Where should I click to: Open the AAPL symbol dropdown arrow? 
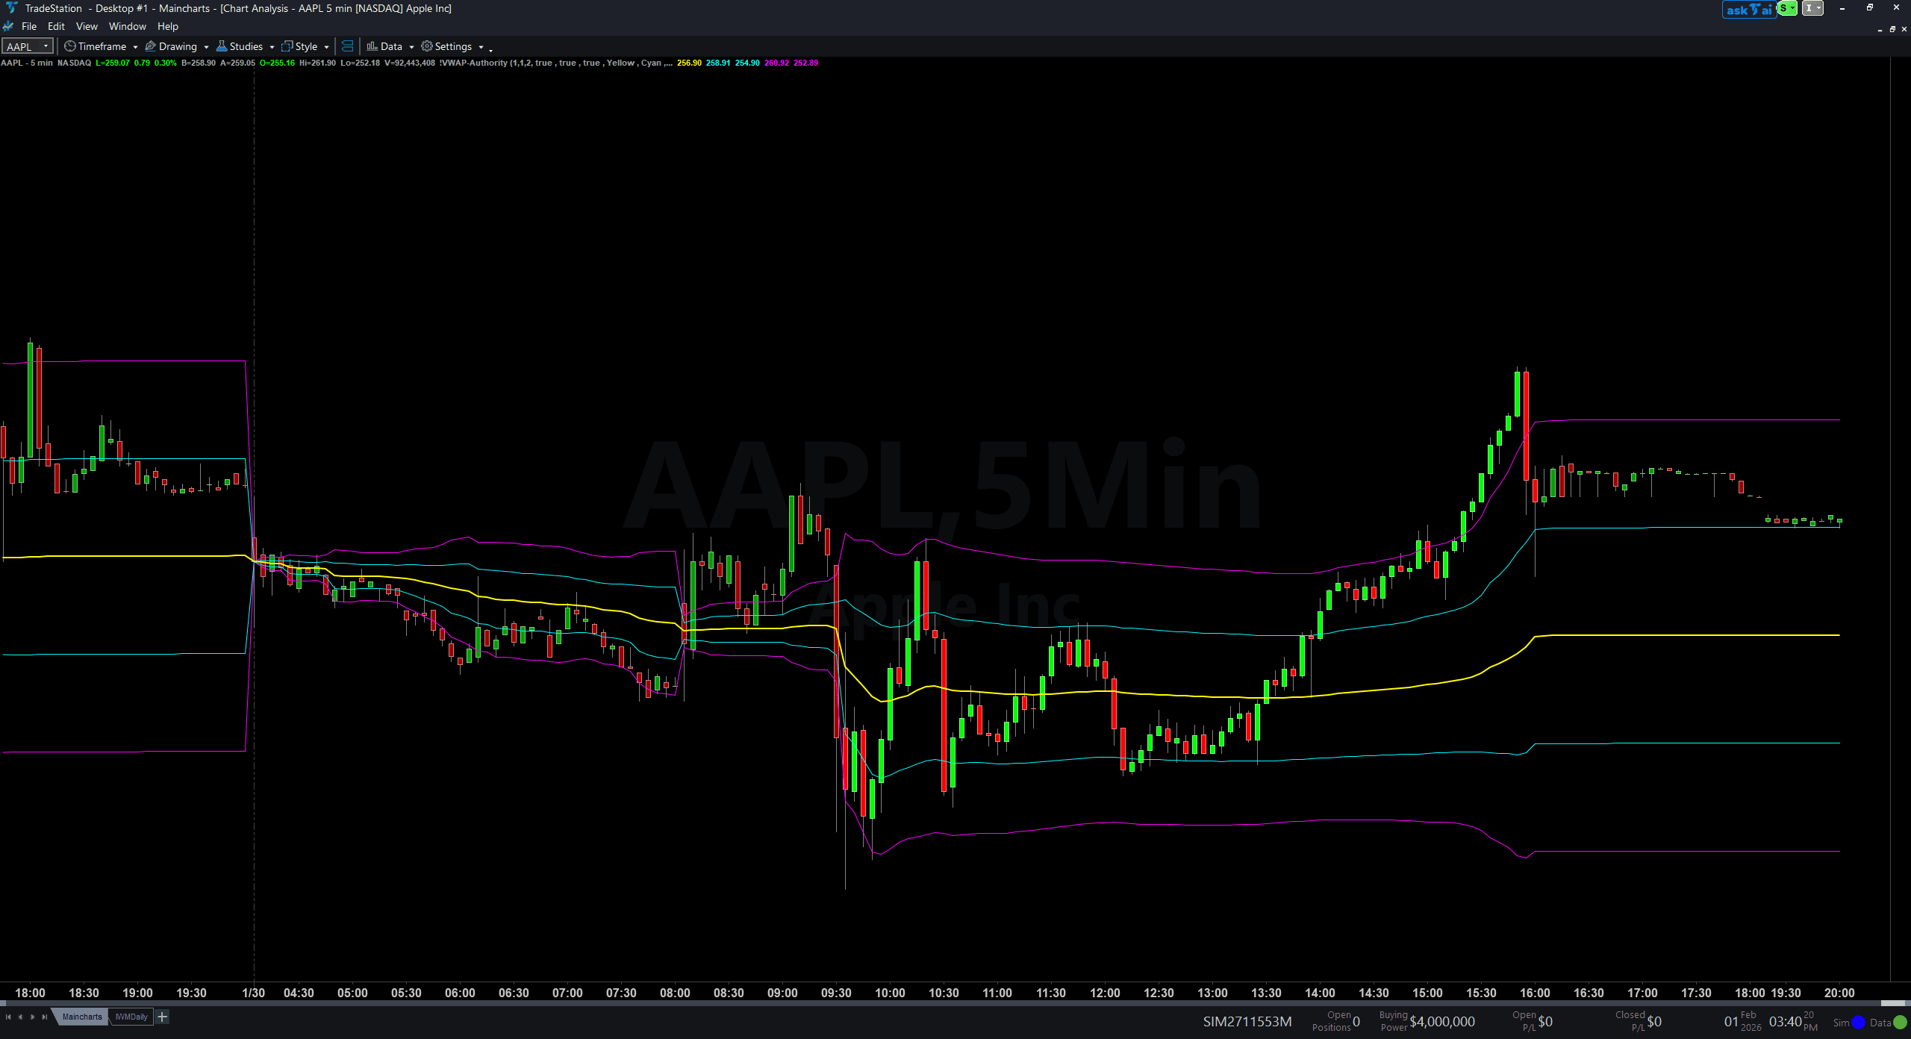(x=46, y=46)
